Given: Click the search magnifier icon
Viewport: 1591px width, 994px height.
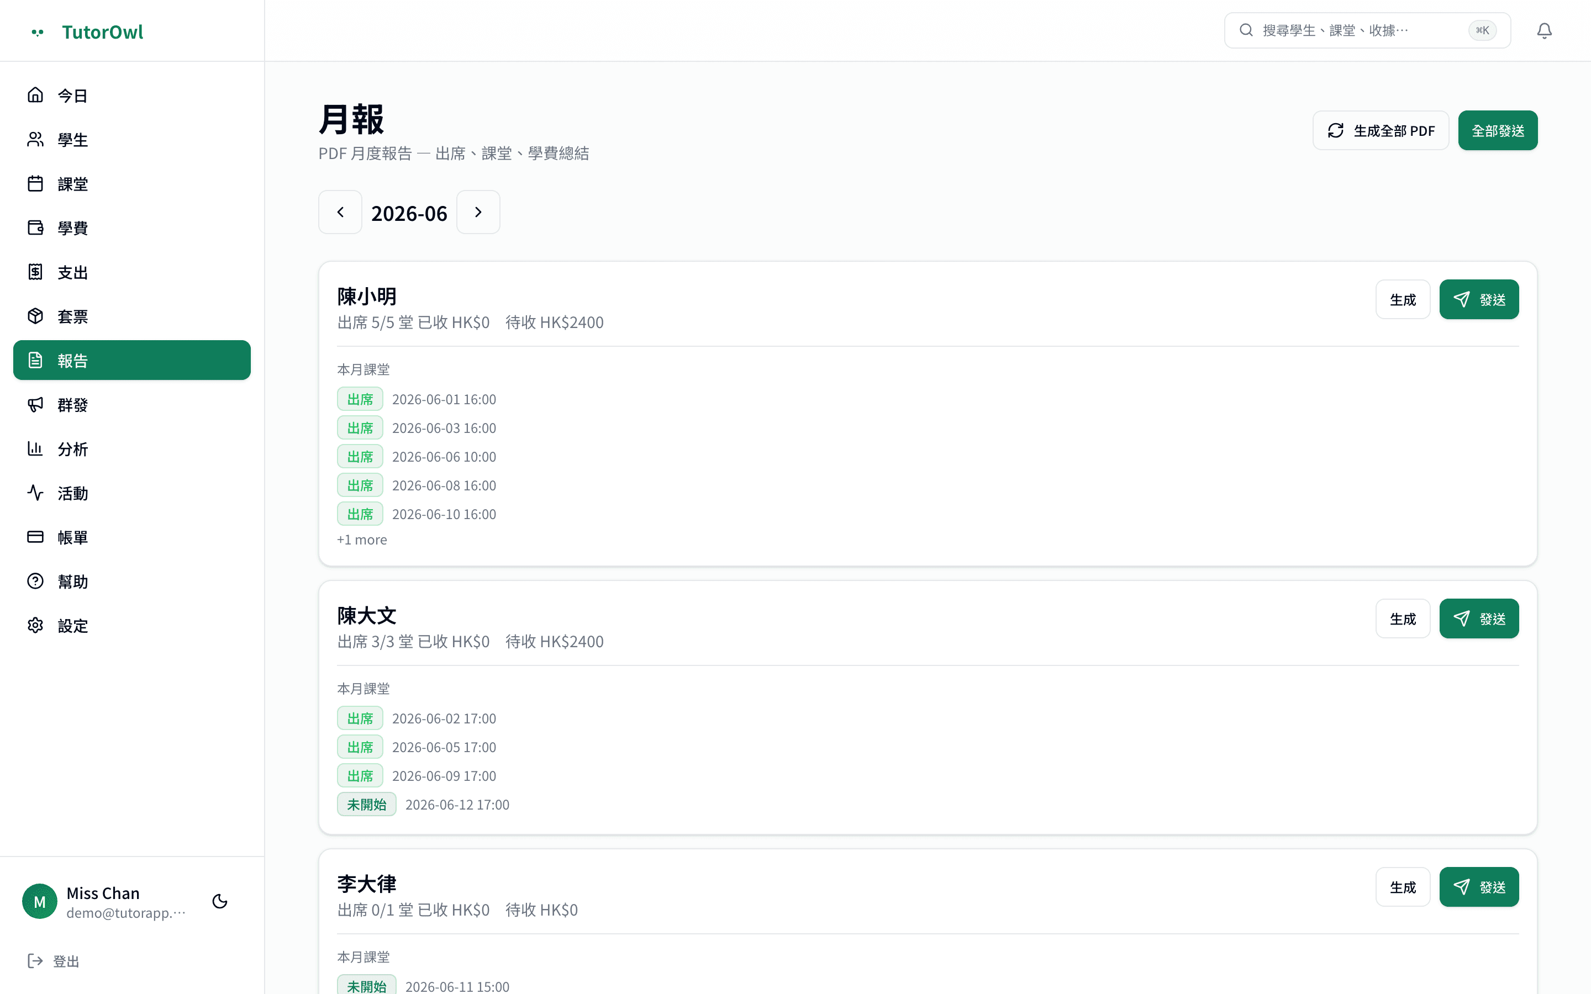Looking at the screenshot, I should point(1246,30).
